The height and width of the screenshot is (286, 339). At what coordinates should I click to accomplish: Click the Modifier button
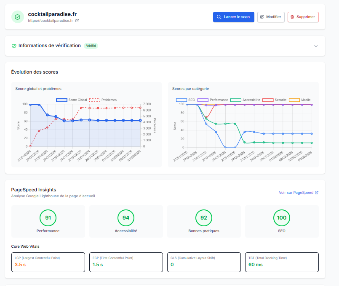(x=270, y=17)
